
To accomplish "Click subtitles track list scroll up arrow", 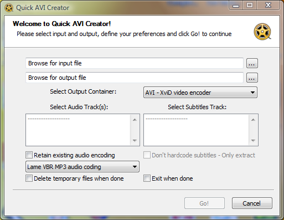I will pyautogui.click(x=253, y=120).
